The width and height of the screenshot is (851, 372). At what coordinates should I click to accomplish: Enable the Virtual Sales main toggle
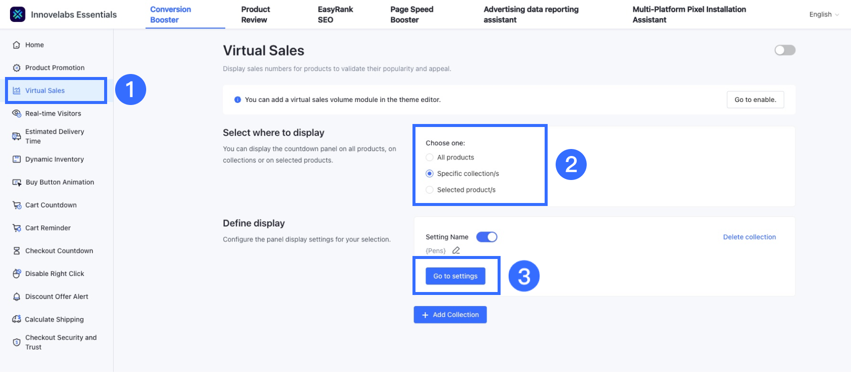(784, 50)
